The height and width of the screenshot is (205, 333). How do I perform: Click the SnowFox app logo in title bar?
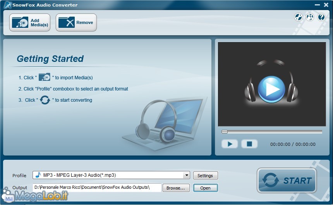7,5
